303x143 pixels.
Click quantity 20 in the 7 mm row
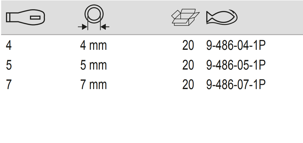point(188,85)
